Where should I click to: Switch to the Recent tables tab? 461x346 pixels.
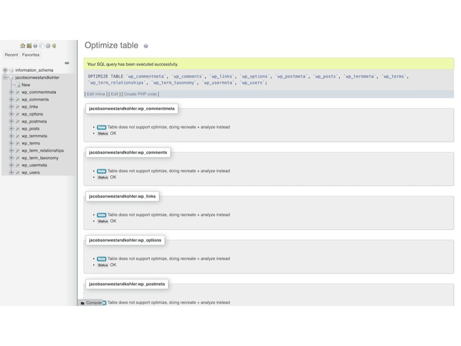click(11, 55)
